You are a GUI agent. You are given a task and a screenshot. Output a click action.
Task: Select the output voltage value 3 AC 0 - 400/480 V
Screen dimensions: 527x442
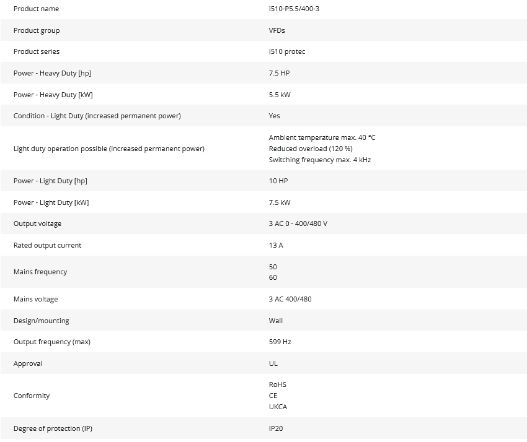298,223
